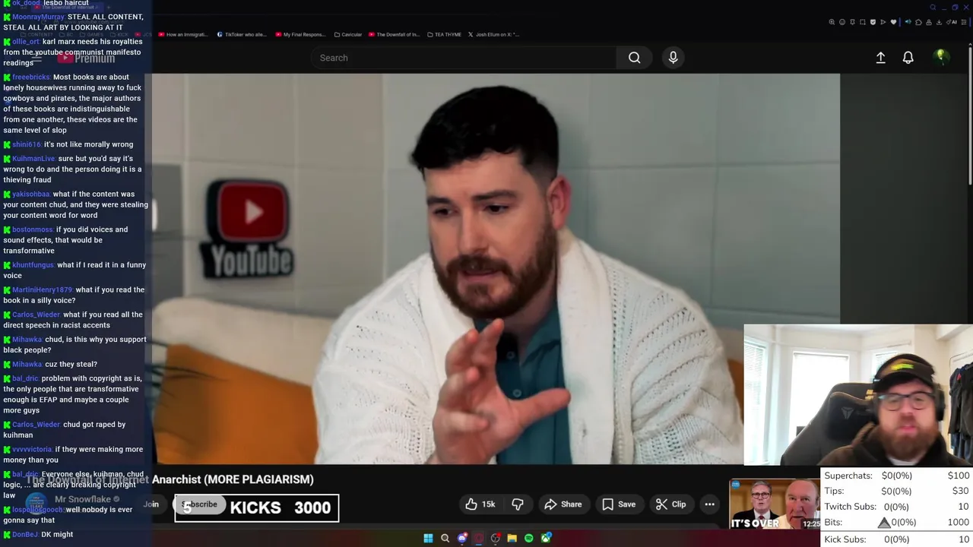Create a Clip of the video

(670, 504)
